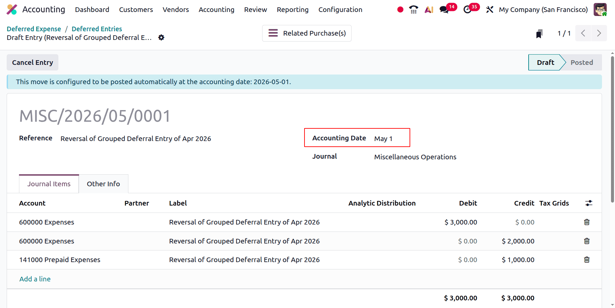Edit the Reference field text
Viewport: 615px width, 308px height.
pos(136,139)
